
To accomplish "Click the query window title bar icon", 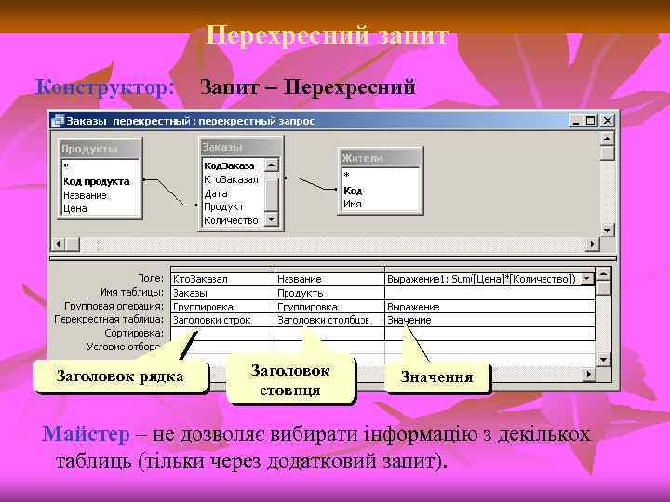I will [x=58, y=121].
